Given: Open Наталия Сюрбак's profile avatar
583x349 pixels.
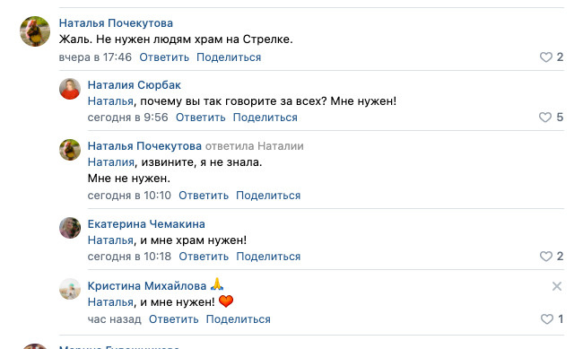Looking at the screenshot, I should point(70,89).
